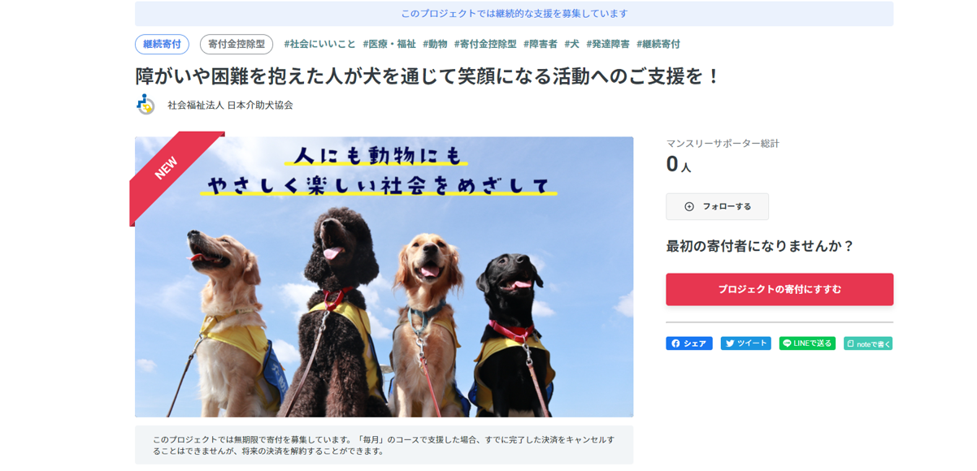
Task: Share the project via the Facebook シェア button
Action: [689, 344]
